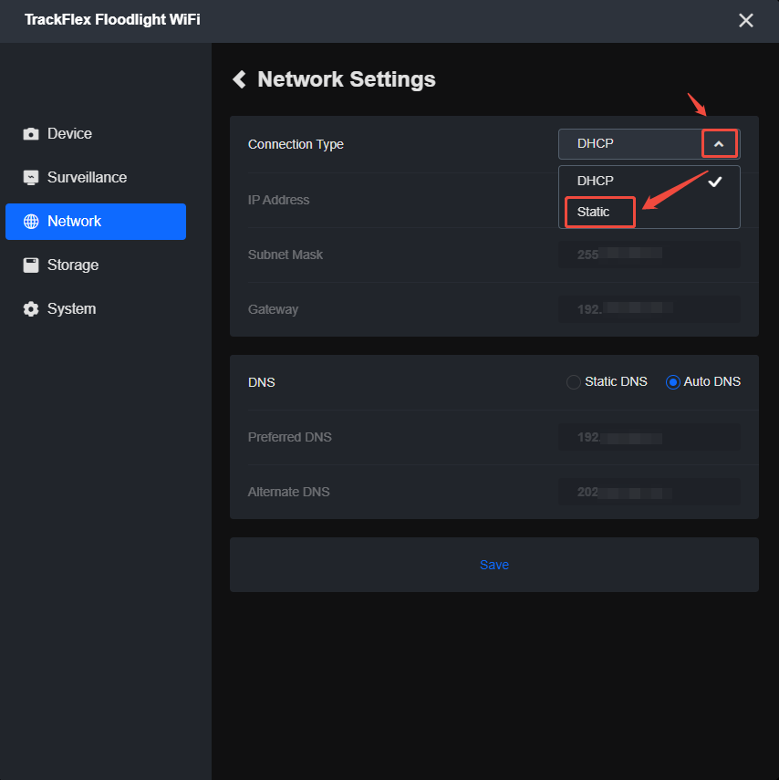Image resolution: width=779 pixels, height=780 pixels.
Task: Select the Auto DNS radio button
Action: tap(672, 382)
